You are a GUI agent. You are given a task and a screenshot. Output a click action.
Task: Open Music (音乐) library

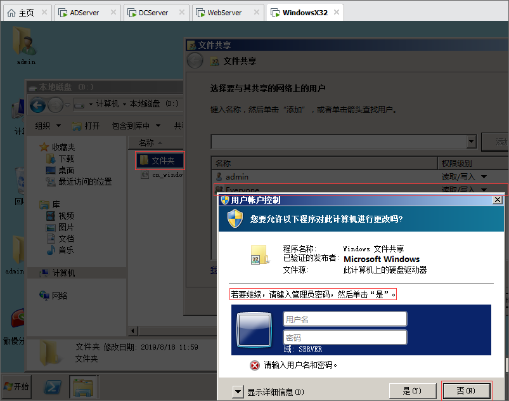(60, 250)
